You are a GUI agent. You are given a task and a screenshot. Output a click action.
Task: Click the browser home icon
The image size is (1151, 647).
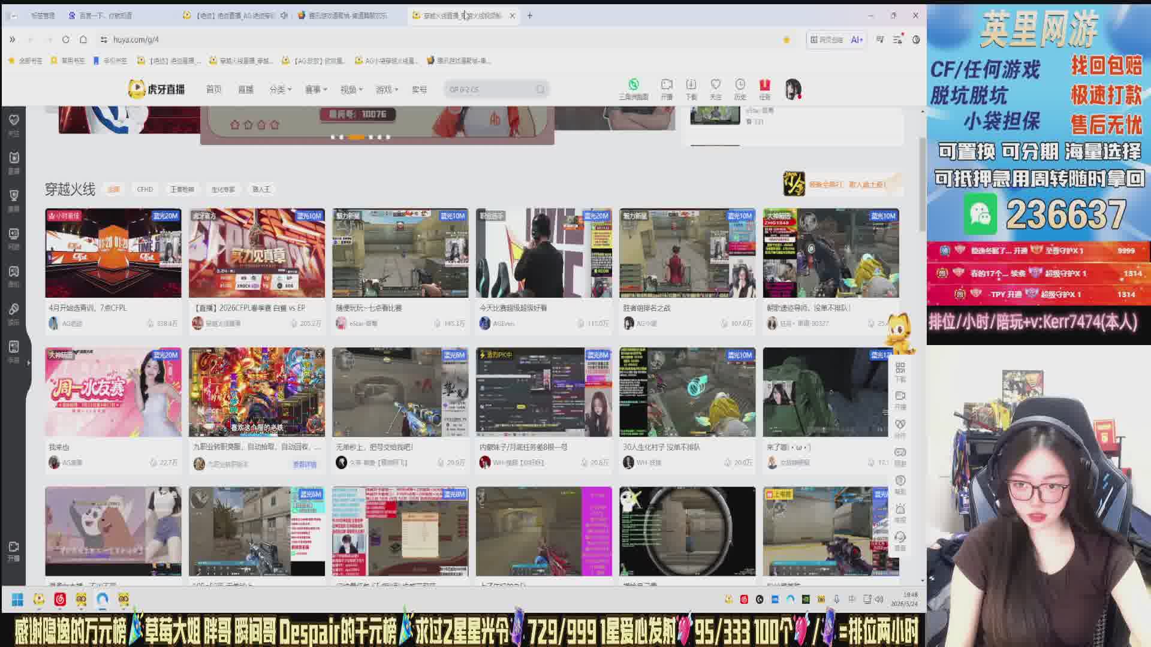pyautogui.click(x=83, y=40)
